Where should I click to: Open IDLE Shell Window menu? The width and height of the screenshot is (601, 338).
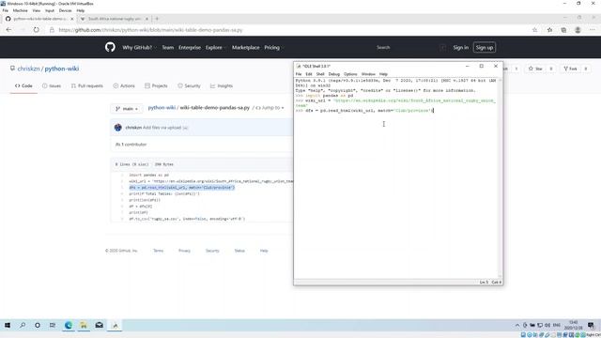coord(368,74)
